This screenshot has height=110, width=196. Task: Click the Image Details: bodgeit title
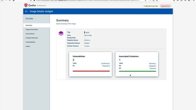[x=41, y=11]
